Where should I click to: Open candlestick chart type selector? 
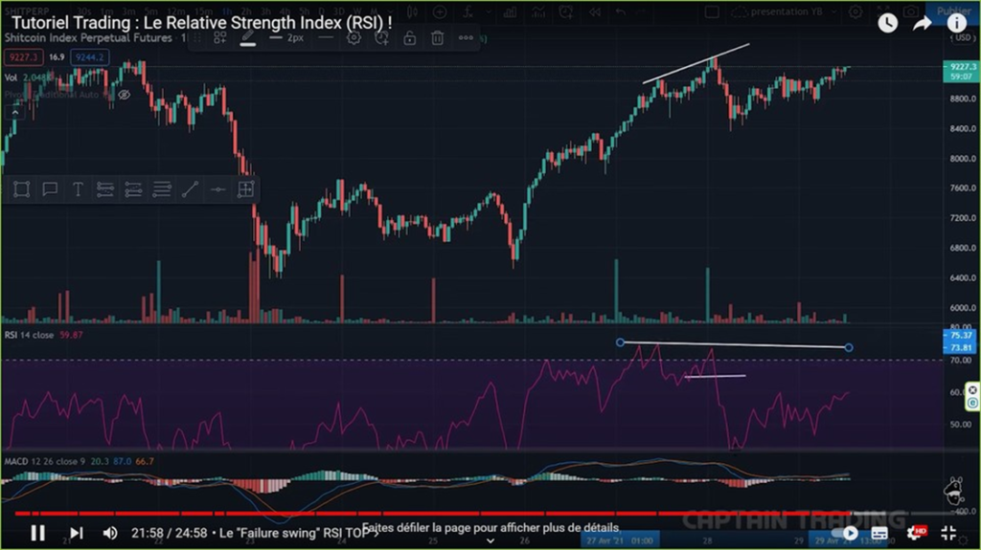click(x=412, y=11)
